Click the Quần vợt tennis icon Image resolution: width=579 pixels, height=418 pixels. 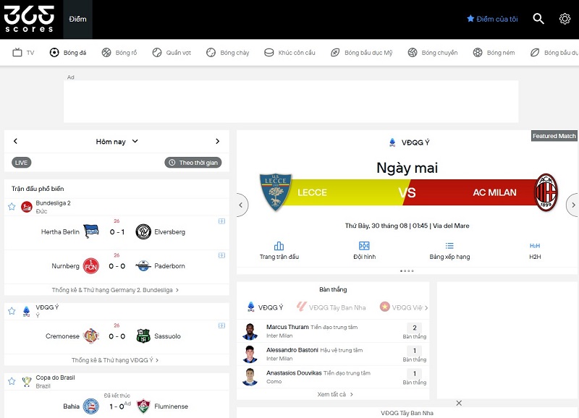[157, 52]
